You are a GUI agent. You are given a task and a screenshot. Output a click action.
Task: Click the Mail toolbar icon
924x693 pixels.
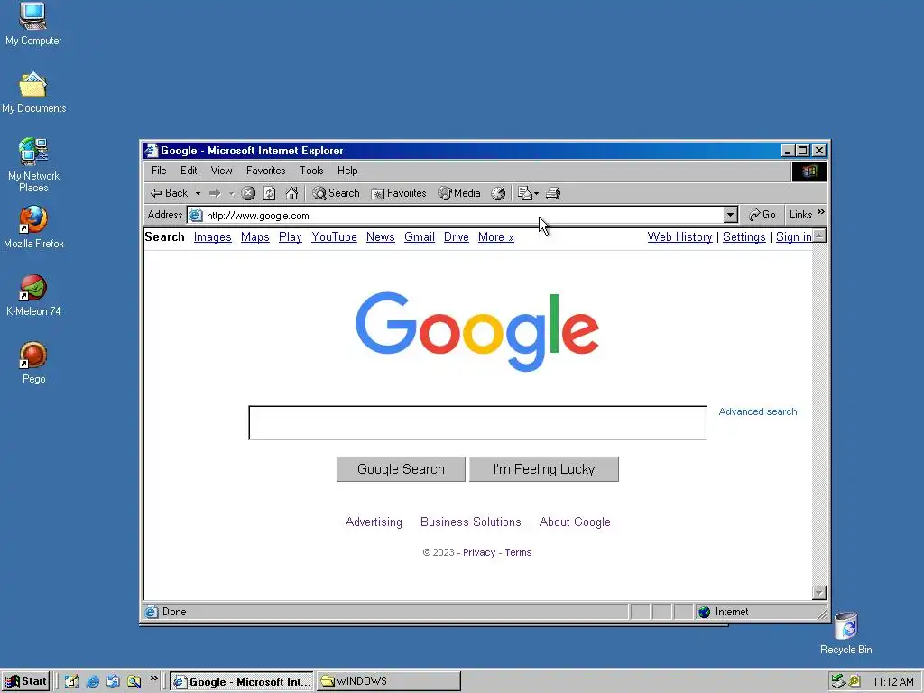(524, 193)
